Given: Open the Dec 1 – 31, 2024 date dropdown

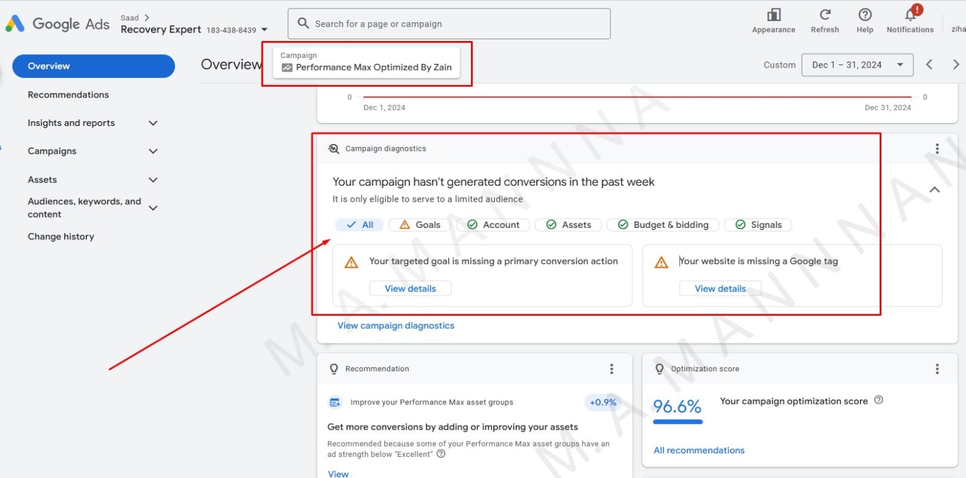Looking at the screenshot, I should 857,65.
